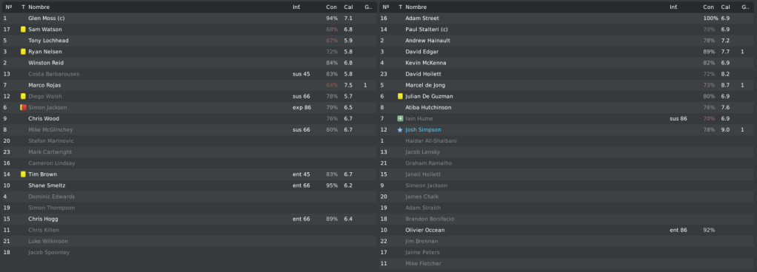Click Tim Brown's yellow card icon
The image size is (757, 272).
23,174
